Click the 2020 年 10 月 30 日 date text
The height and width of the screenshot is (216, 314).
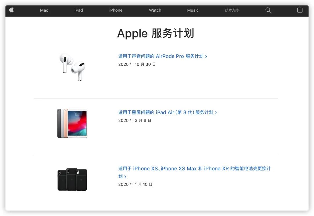coord(137,64)
